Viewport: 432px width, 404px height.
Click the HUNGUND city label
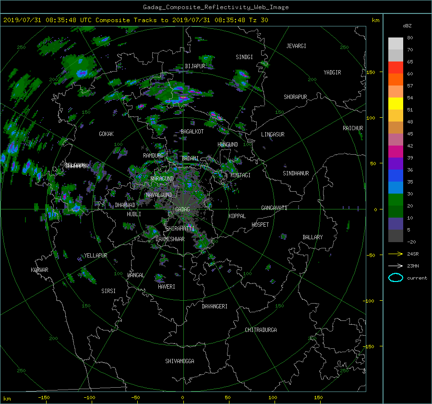228,145
